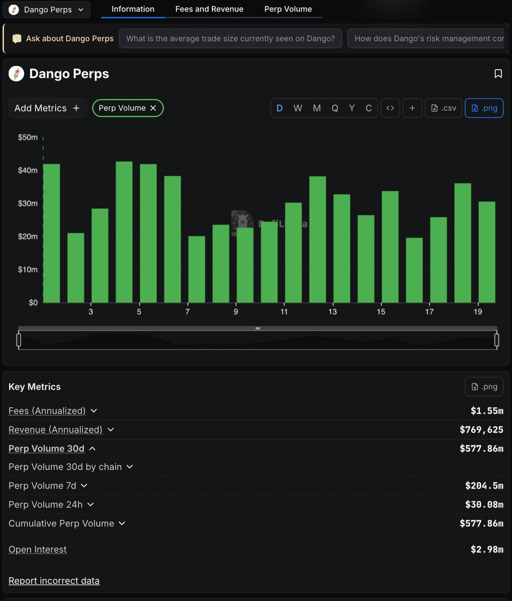
Task: Open the Dango Perps protocol dropdown
Action: pyautogui.click(x=48, y=10)
